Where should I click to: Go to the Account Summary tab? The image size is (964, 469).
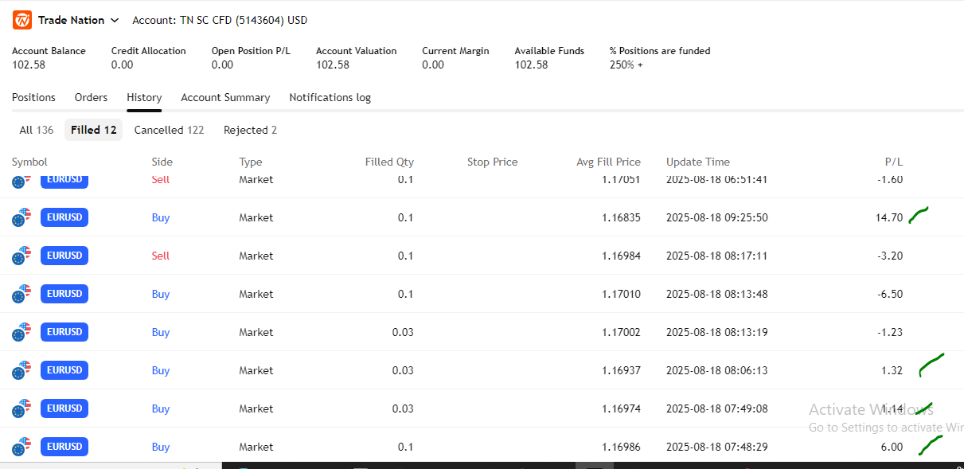click(225, 97)
